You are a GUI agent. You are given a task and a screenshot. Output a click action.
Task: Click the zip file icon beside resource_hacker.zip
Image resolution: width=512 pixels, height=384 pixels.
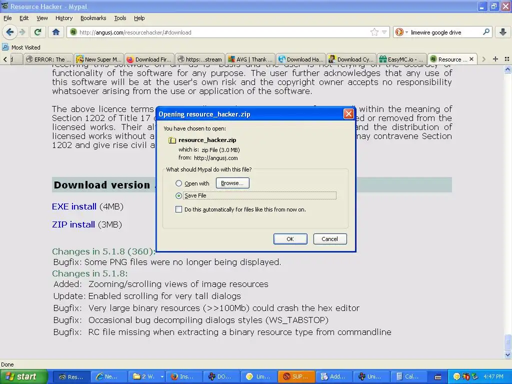click(x=172, y=140)
